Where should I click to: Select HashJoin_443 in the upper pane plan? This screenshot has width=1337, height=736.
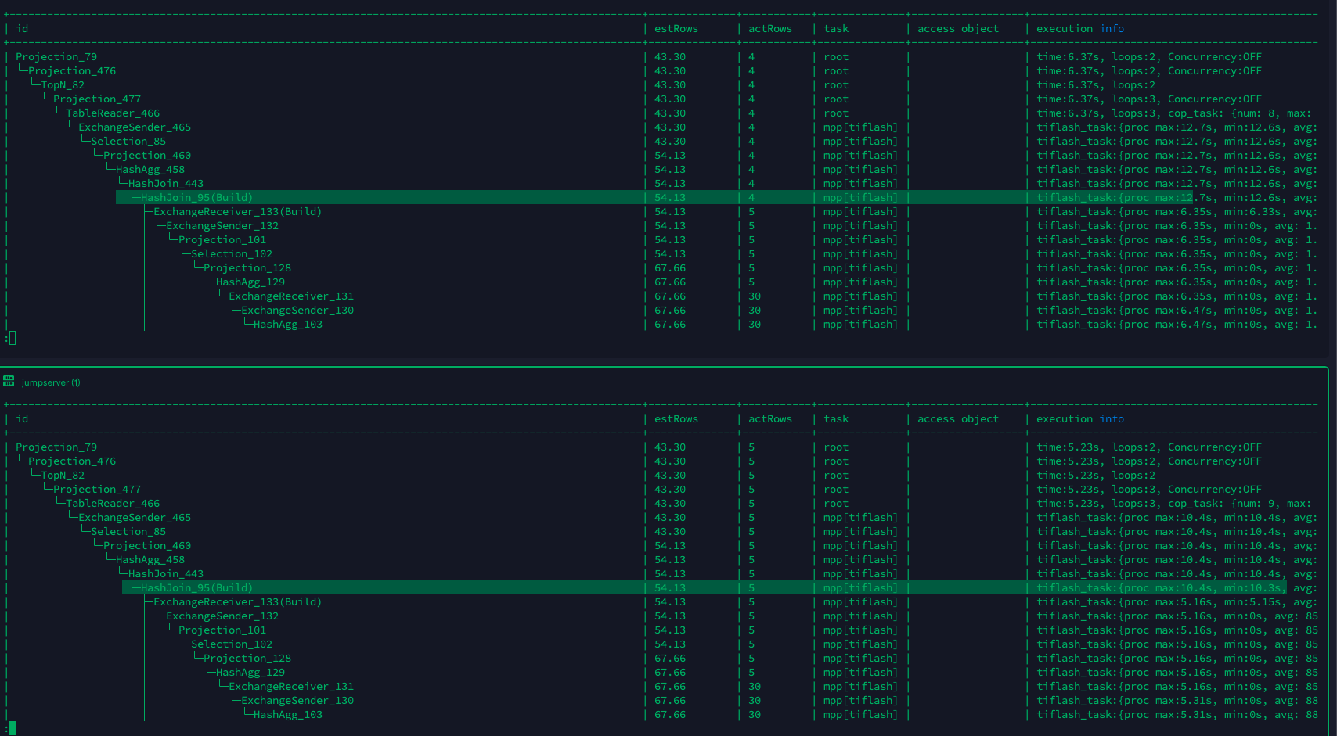[166, 184]
